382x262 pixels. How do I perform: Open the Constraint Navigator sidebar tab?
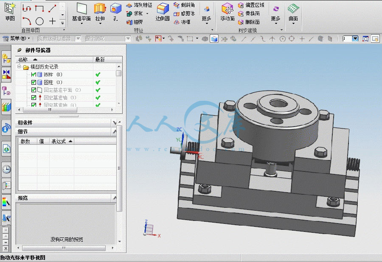[x=6, y=74]
